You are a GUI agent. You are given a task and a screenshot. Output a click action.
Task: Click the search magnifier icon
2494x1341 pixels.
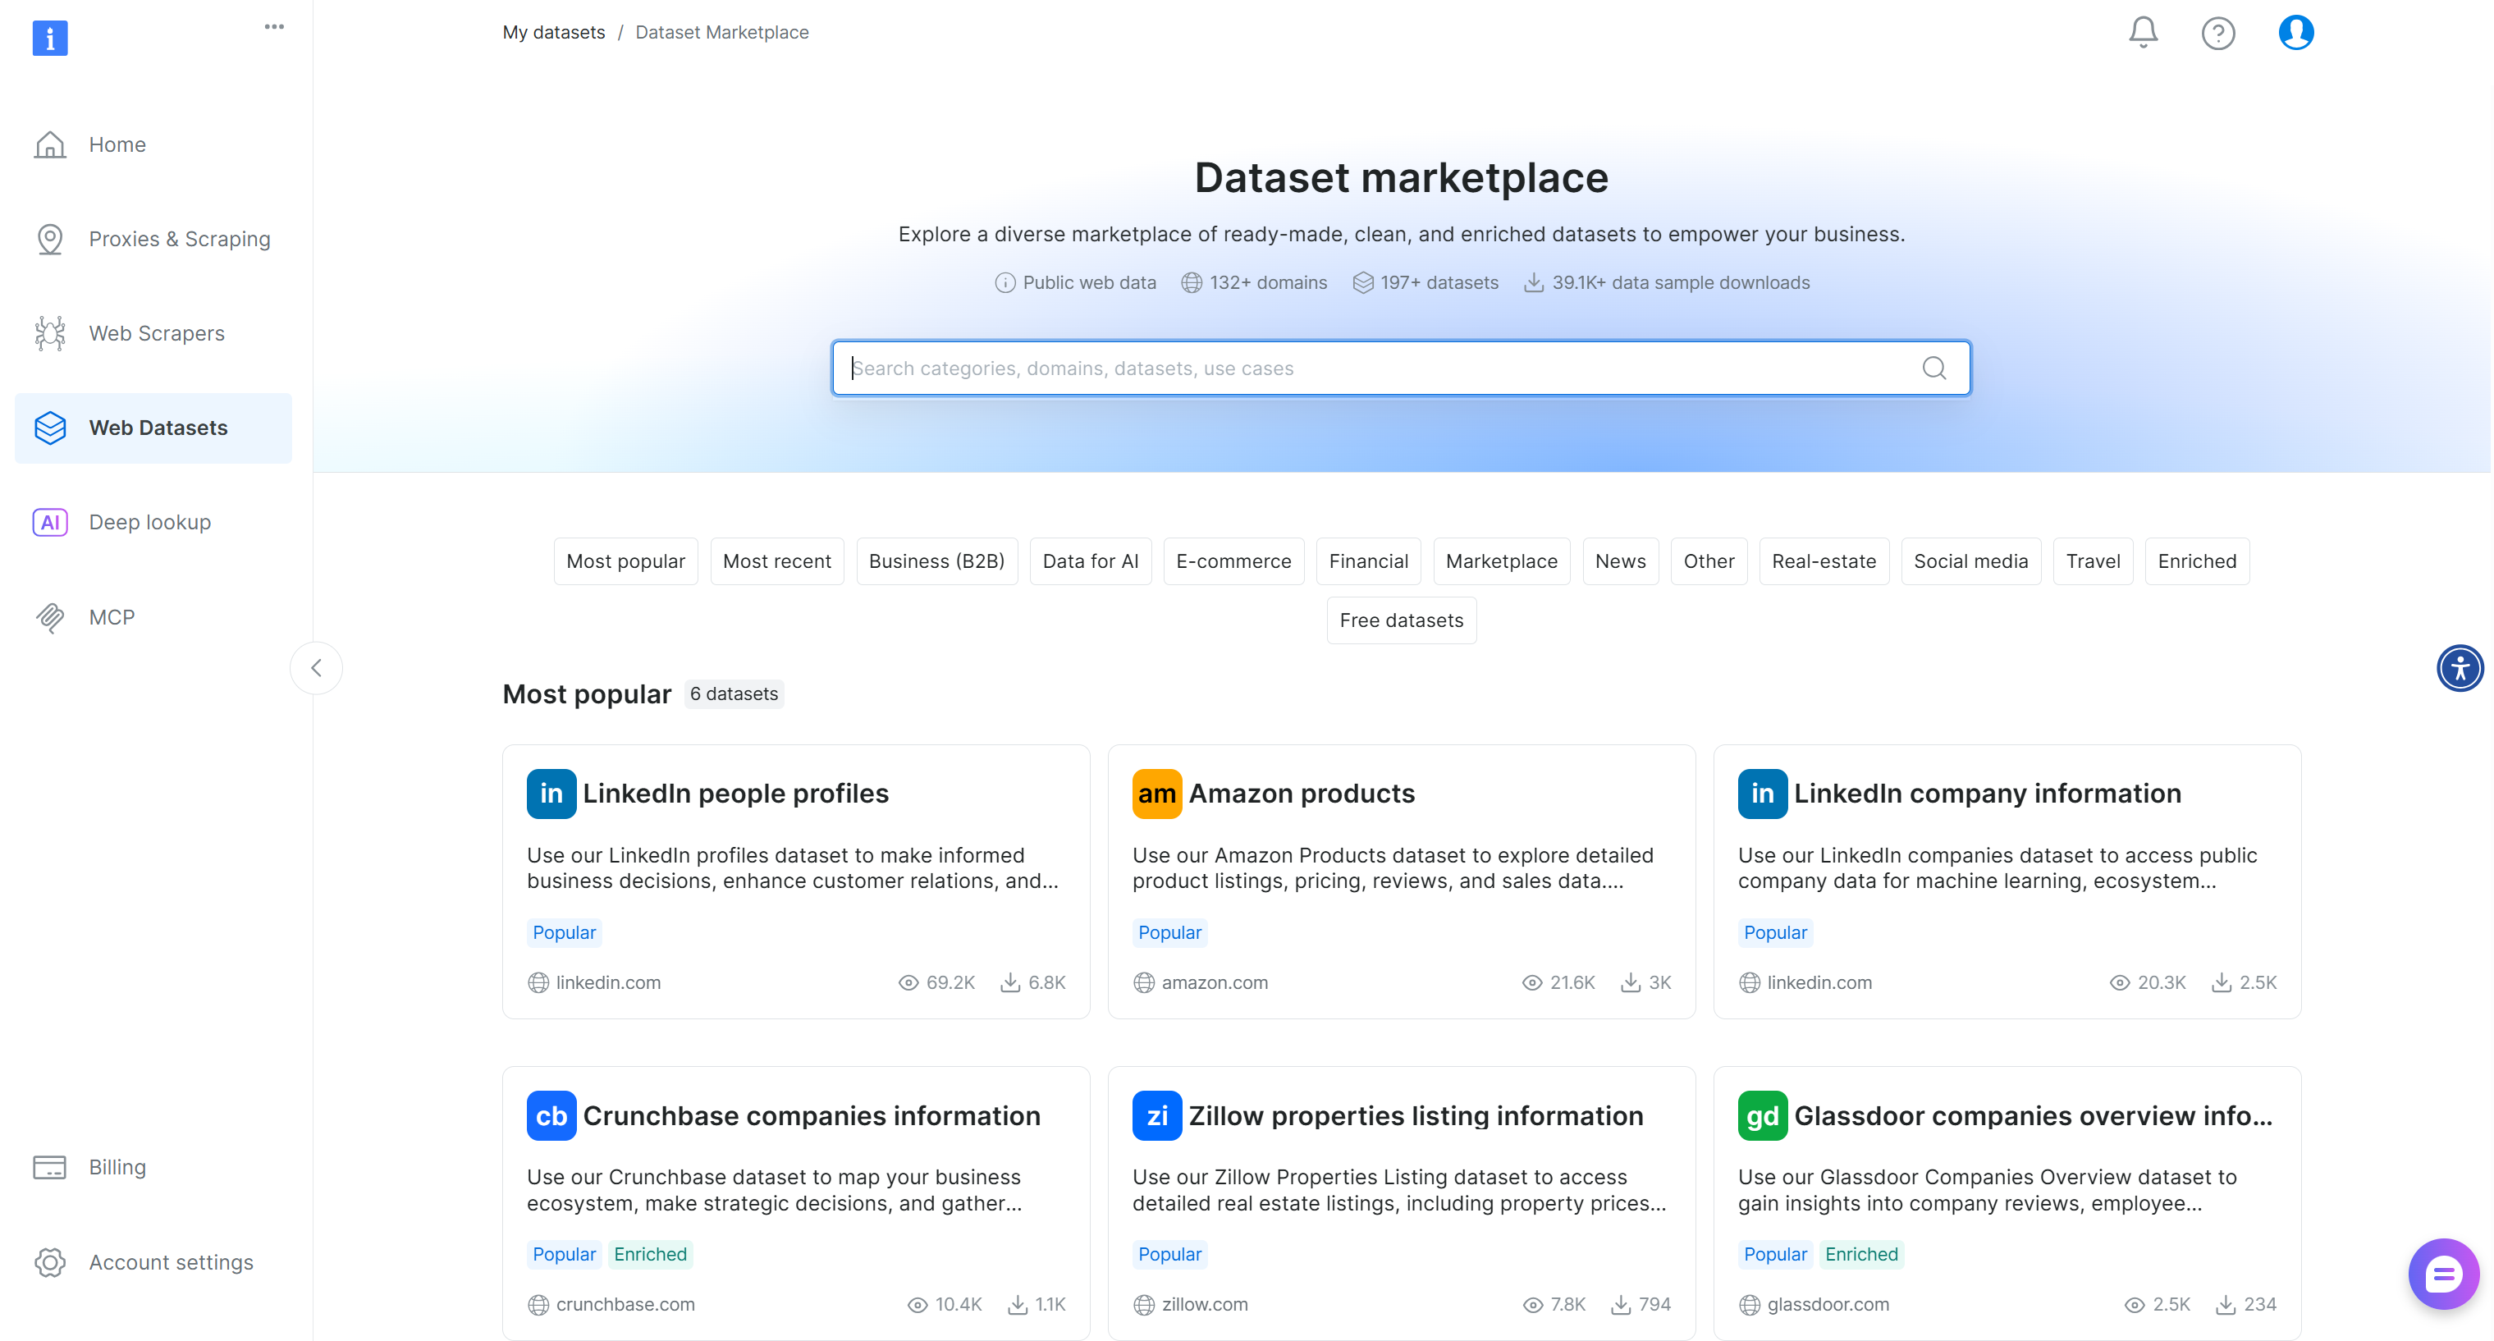(x=1933, y=368)
